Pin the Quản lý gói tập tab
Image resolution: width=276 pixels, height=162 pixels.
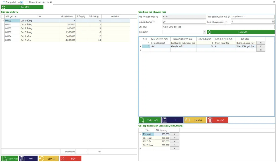coord(48,2)
